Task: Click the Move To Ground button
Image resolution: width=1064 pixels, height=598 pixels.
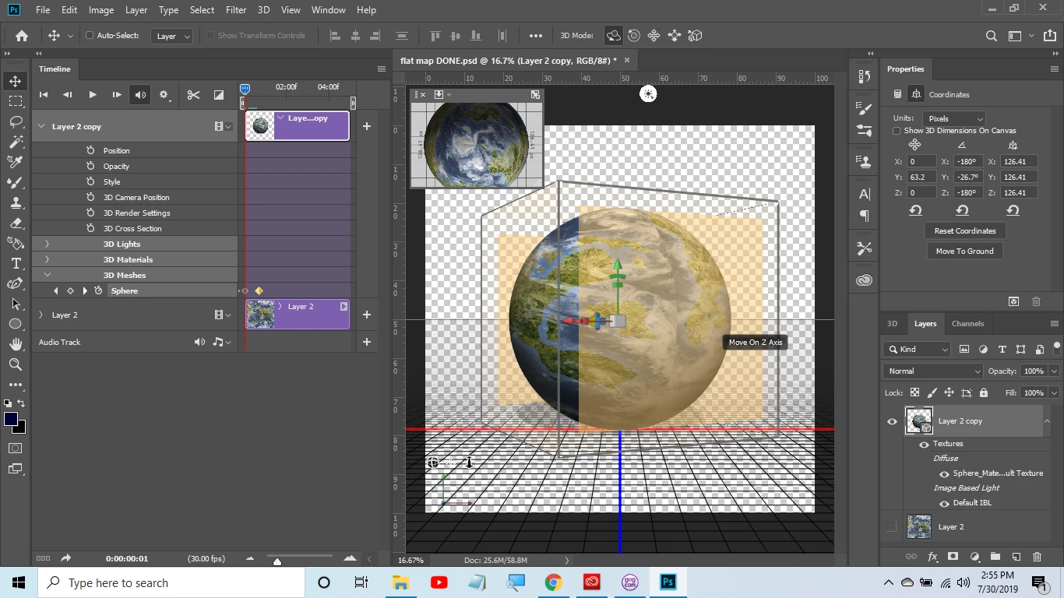Action: click(x=964, y=251)
